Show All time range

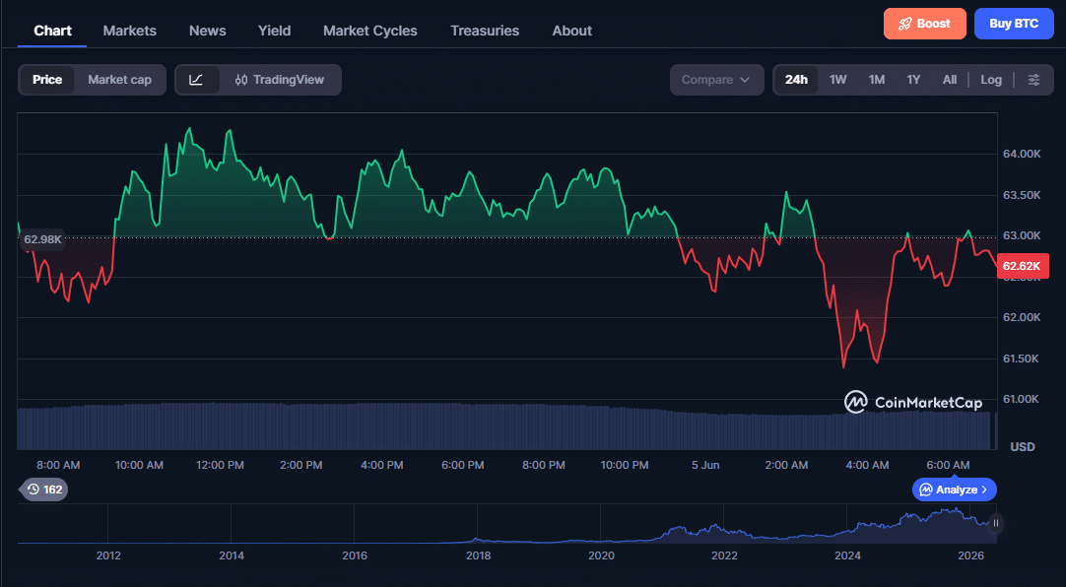click(950, 80)
